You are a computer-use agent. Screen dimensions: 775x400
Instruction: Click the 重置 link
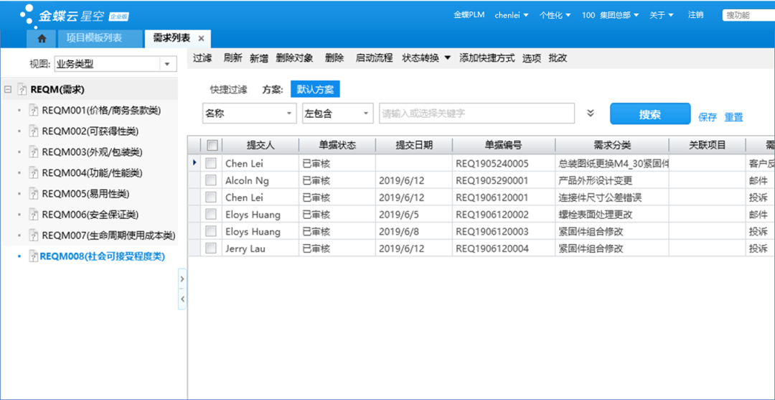(x=733, y=117)
